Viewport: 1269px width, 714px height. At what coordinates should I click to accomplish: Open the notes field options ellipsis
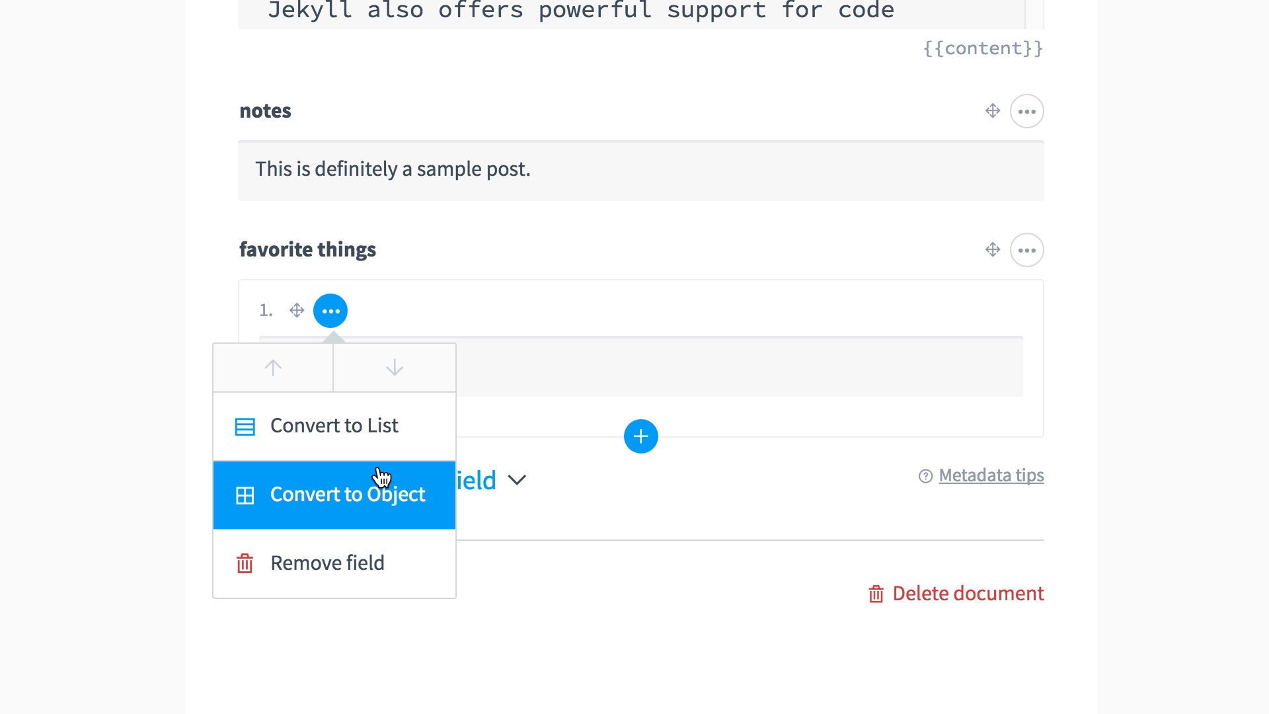click(1026, 111)
